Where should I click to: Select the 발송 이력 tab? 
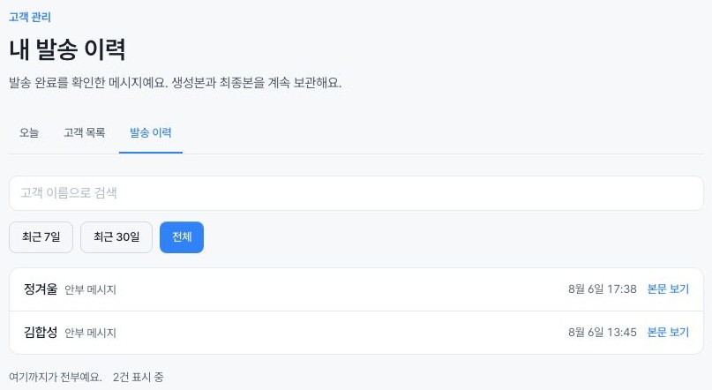tap(151, 132)
